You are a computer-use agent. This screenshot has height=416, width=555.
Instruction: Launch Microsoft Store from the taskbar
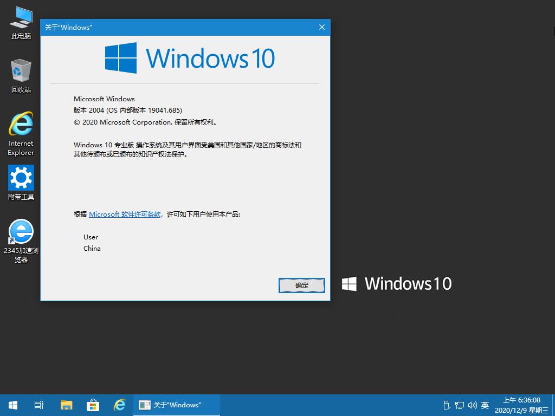[x=93, y=405]
